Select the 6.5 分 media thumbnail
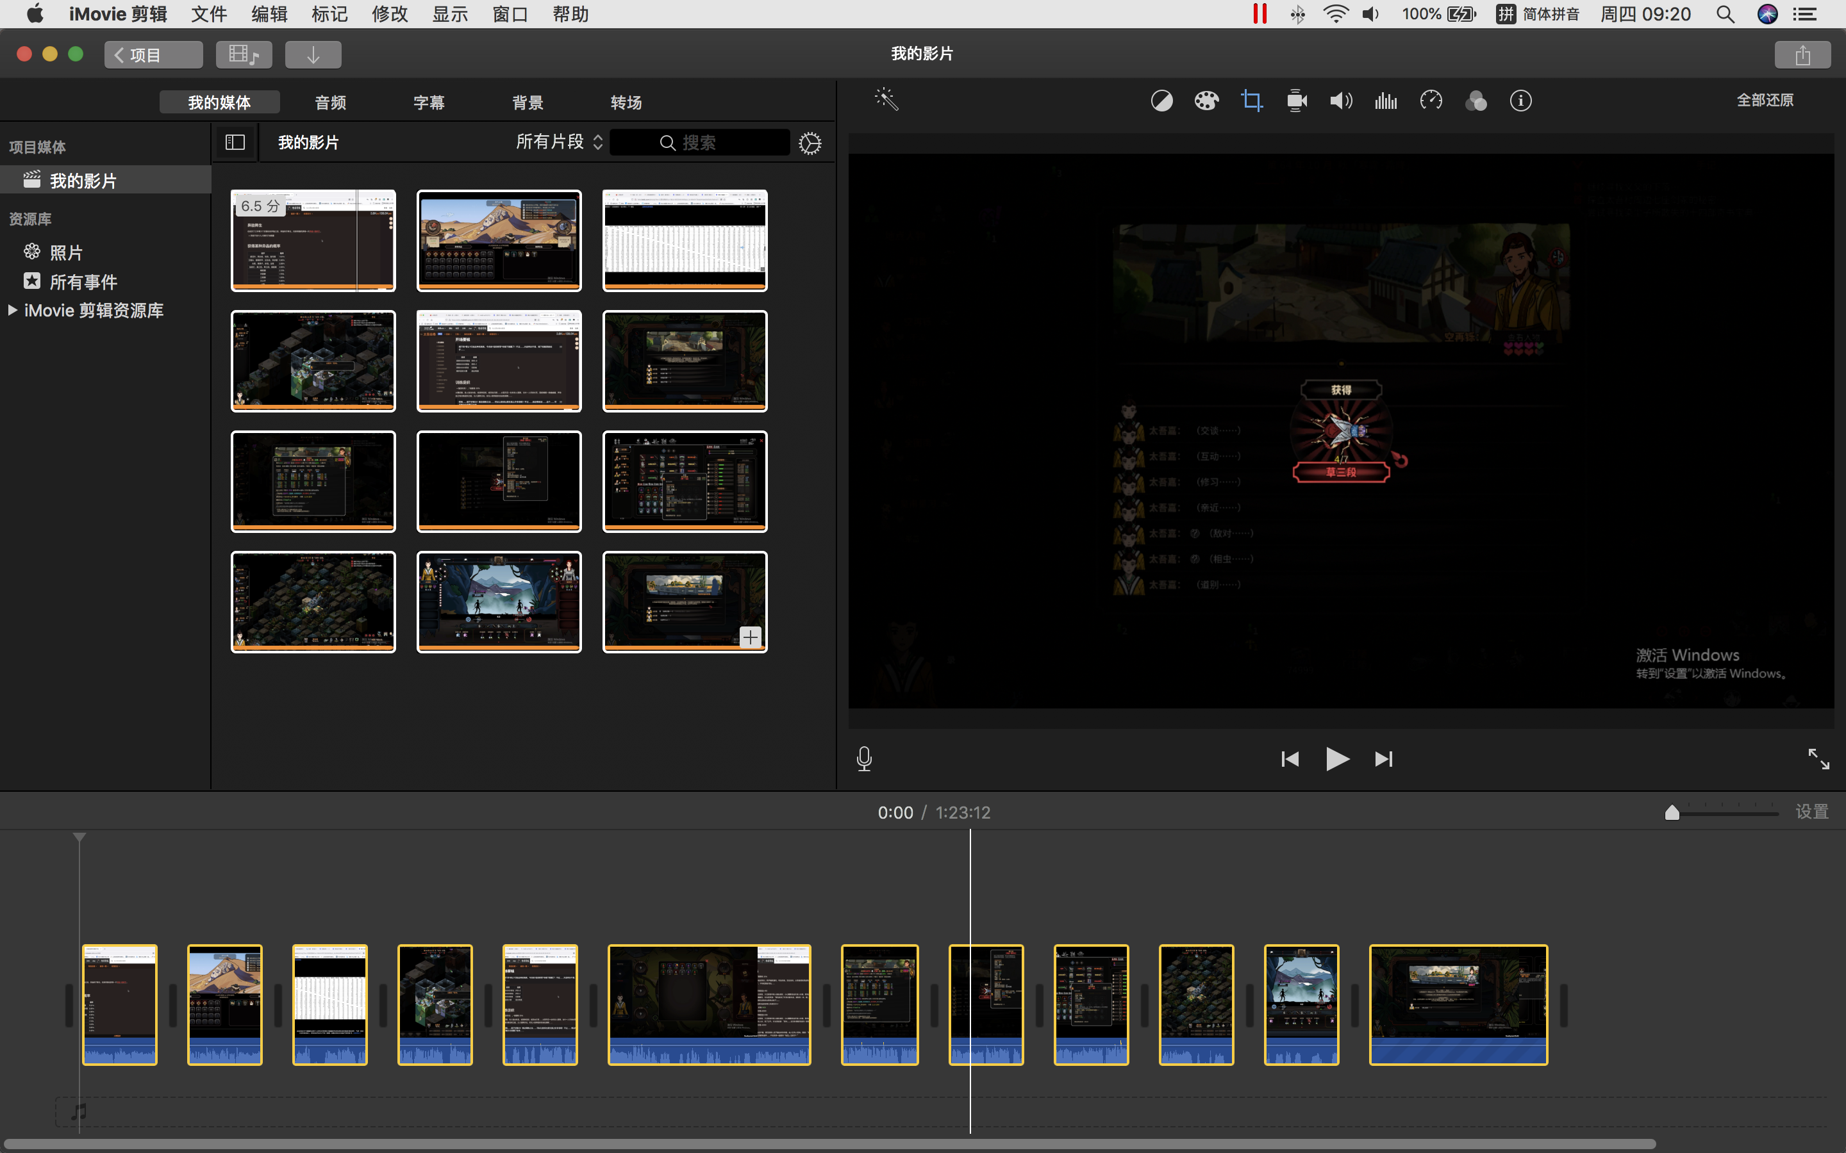Screen dimensions: 1846x1153 point(313,240)
